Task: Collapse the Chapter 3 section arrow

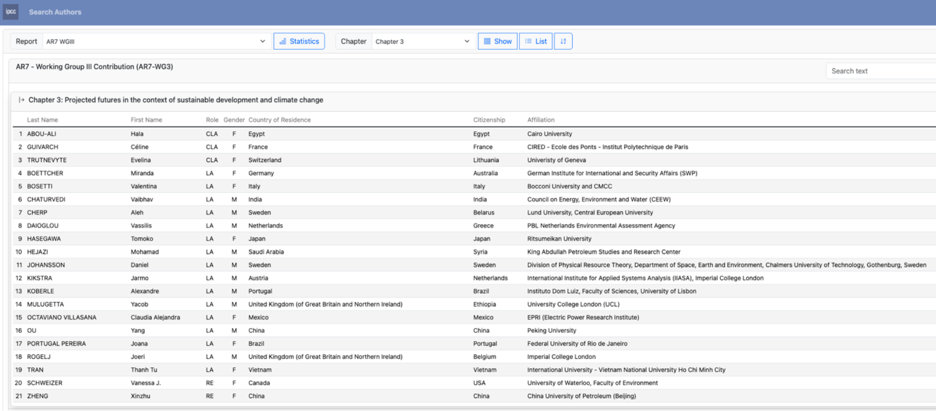Action: click(21, 100)
